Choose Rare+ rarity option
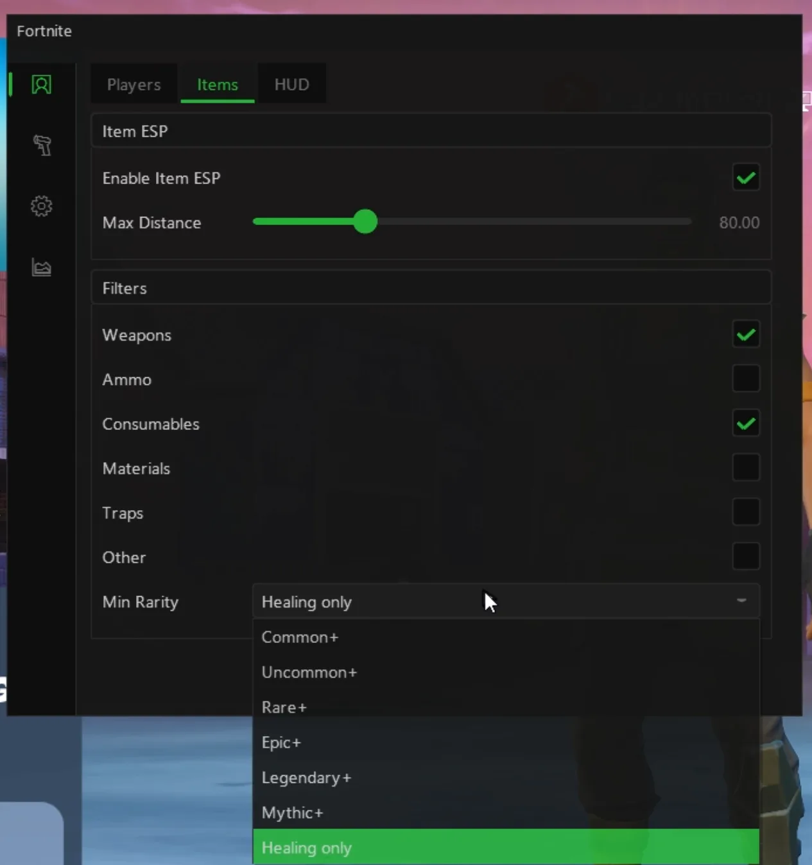This screenshot has height=865, width=812. (506, 707)
